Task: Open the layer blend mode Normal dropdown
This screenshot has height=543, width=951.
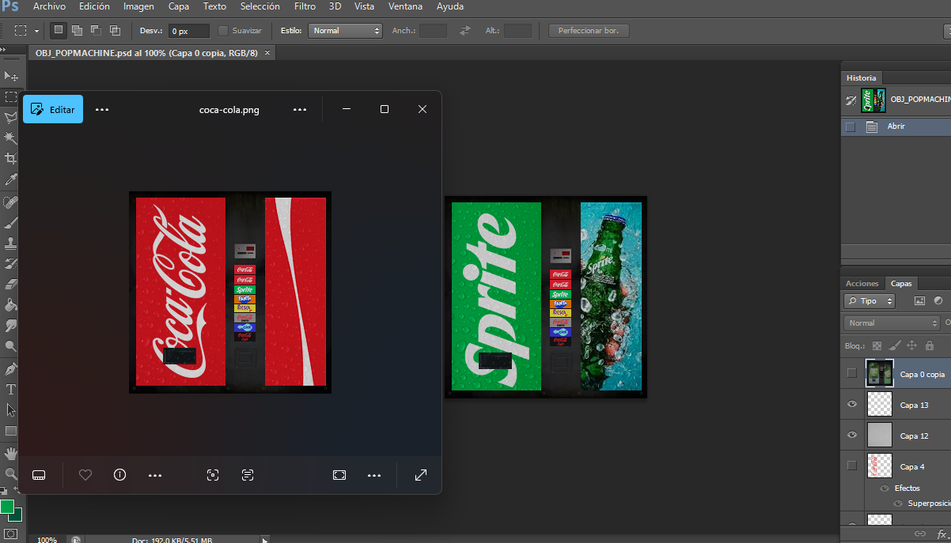Action: pos(892,323)
